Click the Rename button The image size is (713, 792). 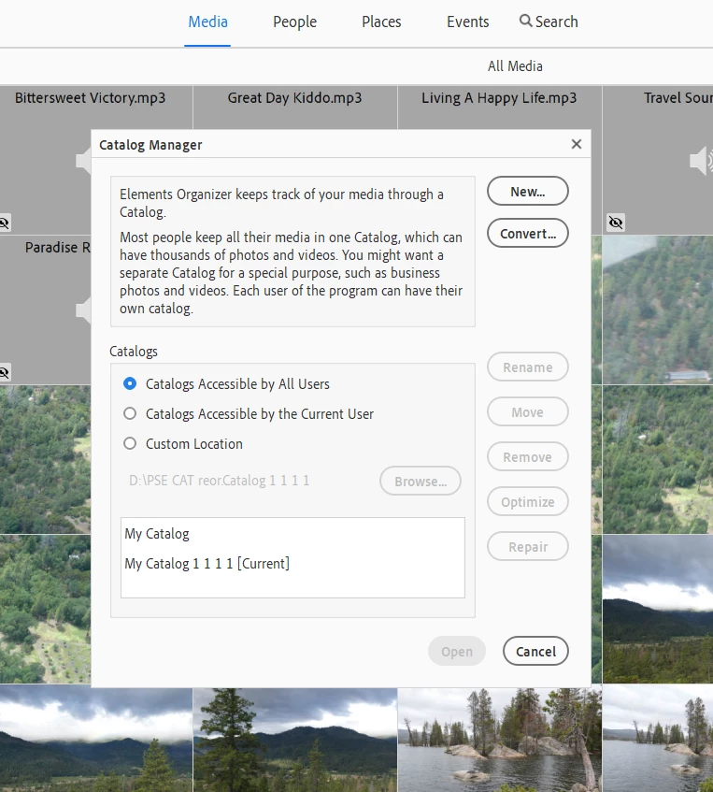(528, 367)
